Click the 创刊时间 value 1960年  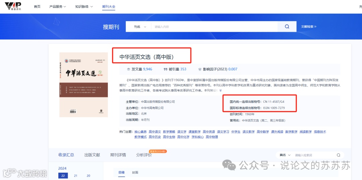coord(249,114)
